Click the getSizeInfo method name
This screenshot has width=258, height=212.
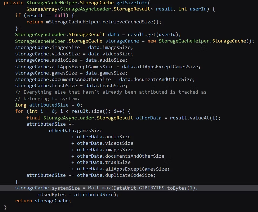pos(132,3)
